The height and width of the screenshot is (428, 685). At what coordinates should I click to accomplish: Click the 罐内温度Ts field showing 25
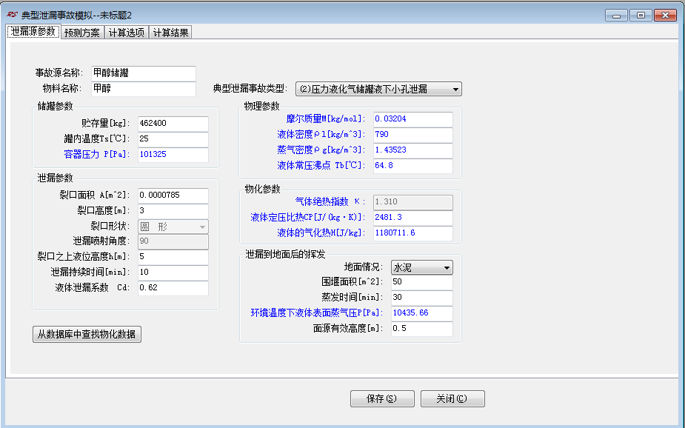[173, 139]
